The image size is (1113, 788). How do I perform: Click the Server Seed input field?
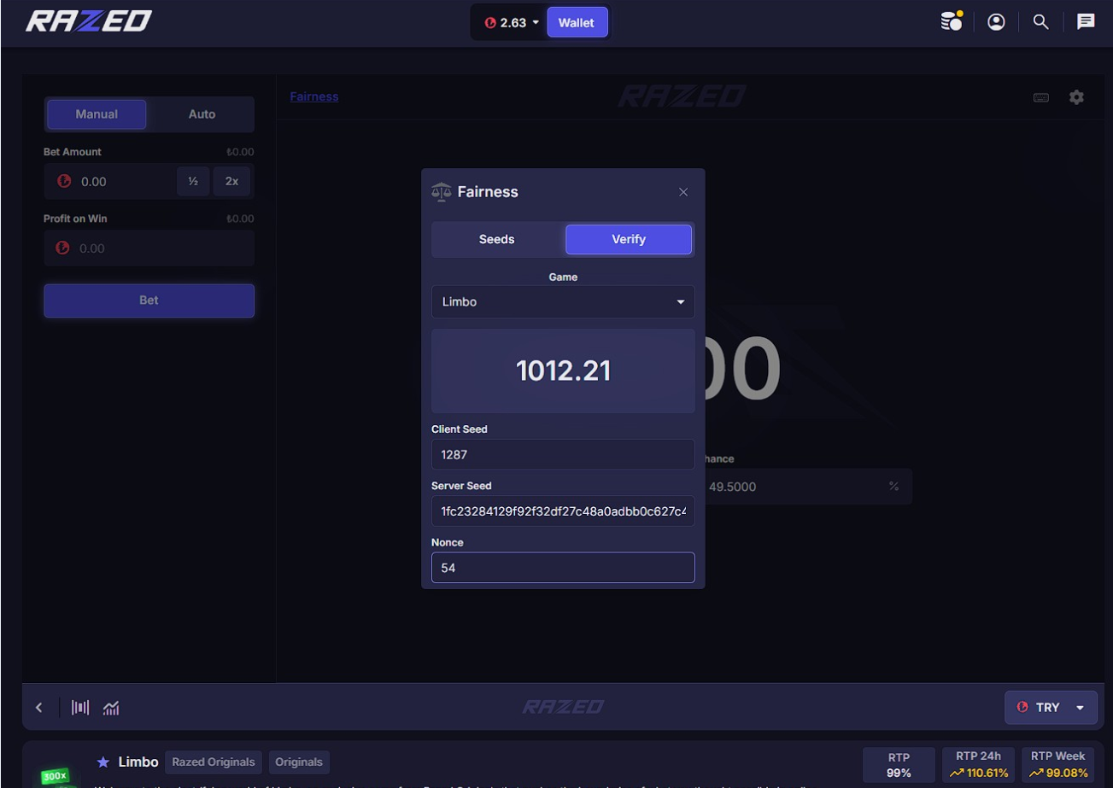click(563, 511)
